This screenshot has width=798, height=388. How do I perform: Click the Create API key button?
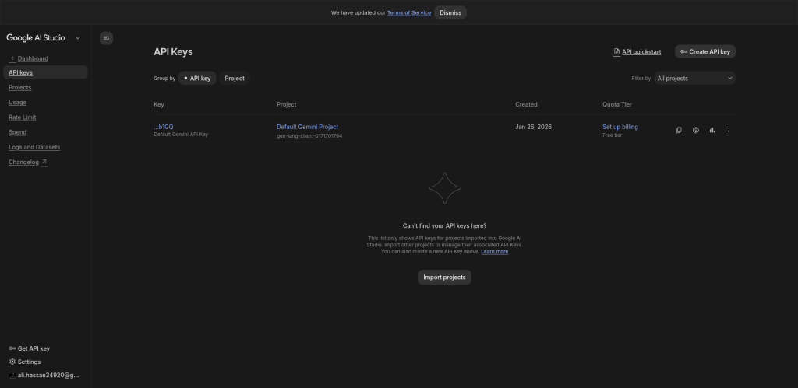[704, 51]
